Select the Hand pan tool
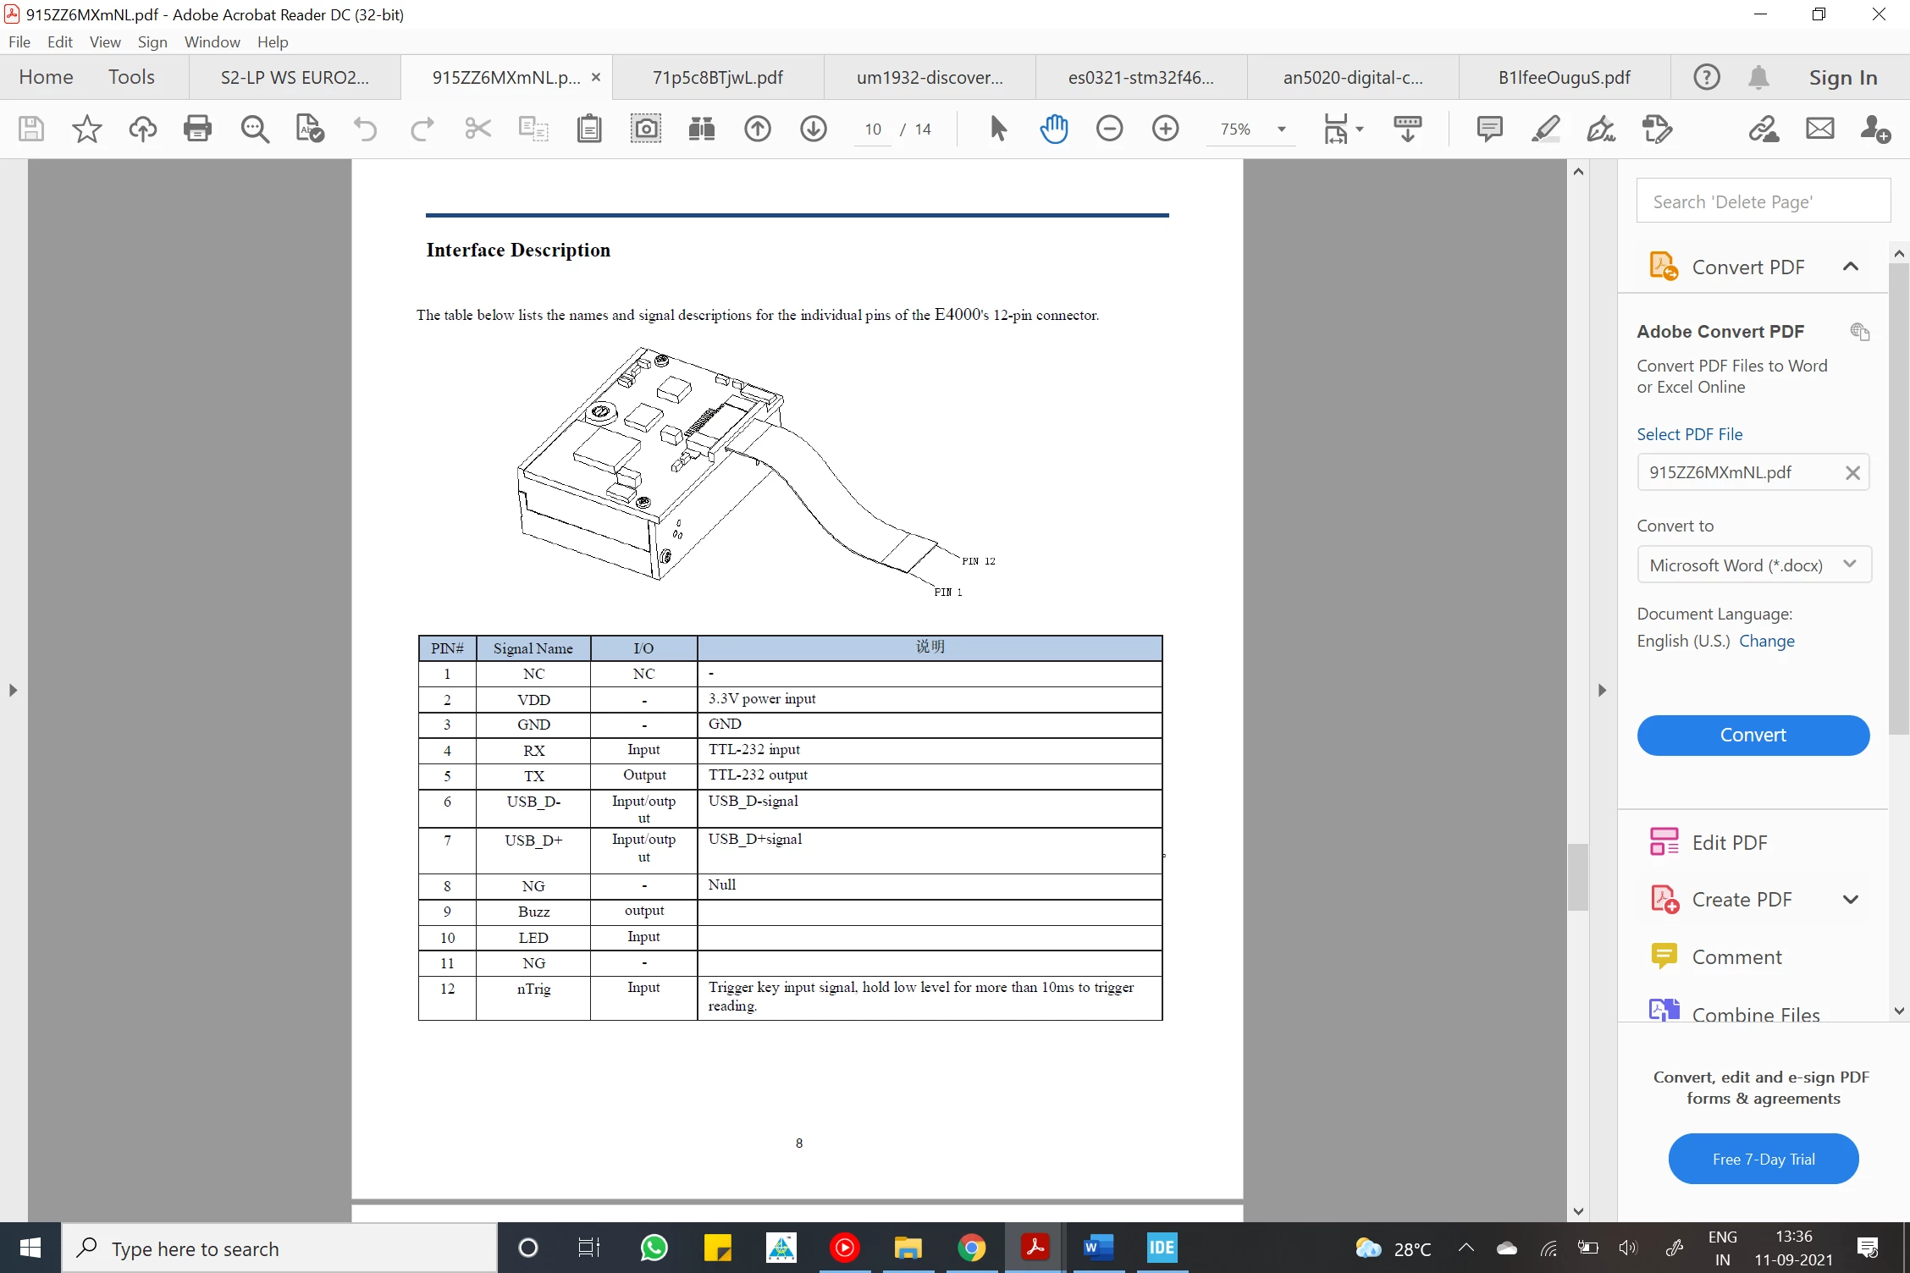 tap(1054, 129)
